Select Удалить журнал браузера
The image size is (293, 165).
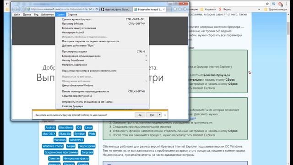(102, 19)
